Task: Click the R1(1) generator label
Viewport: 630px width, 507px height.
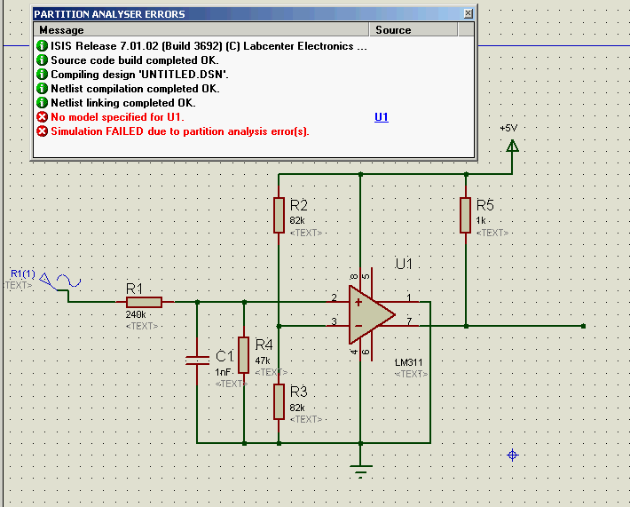Action: coord(23,273)
